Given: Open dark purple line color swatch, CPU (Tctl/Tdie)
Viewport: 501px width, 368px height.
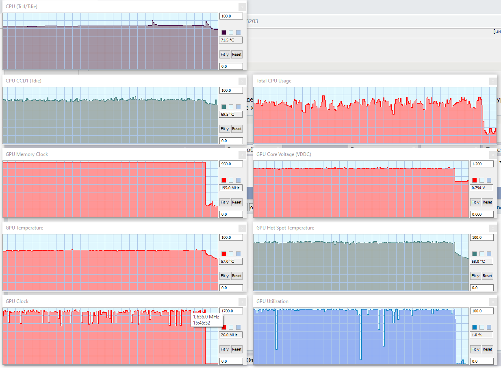Looking at the screenshot, I should click(x=224, y=32).
